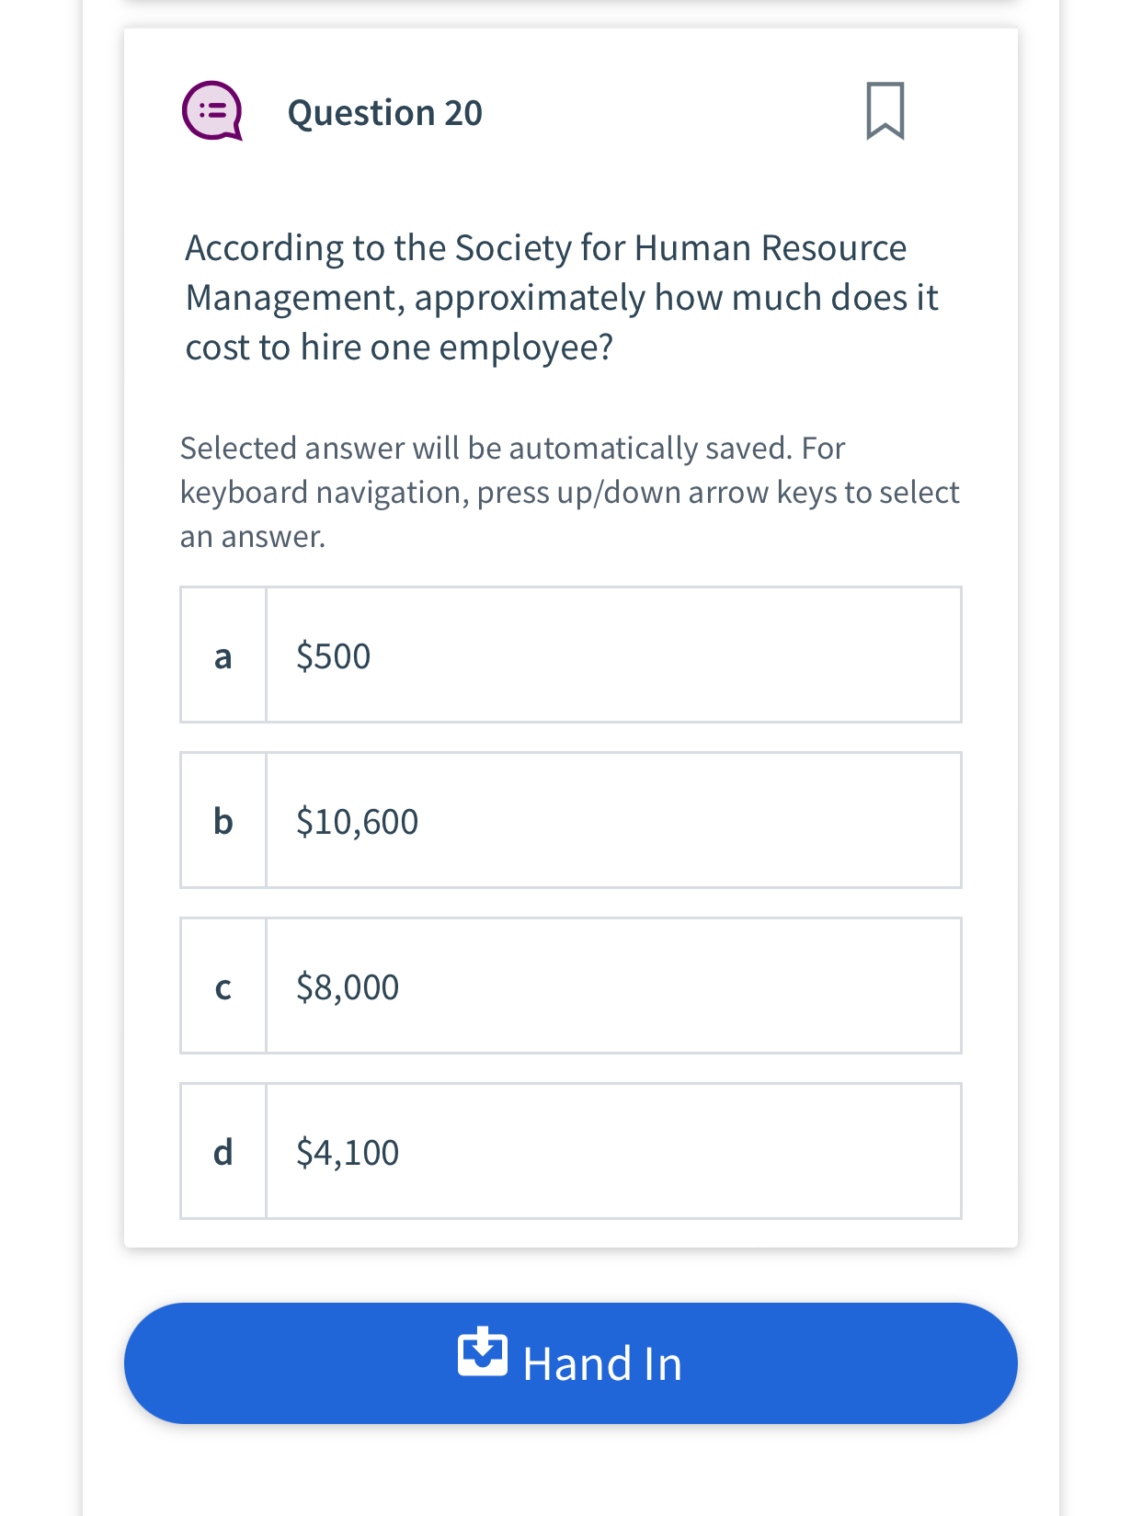Viewport: 1142px width, 1516px height.
Task: Click the purple multiple-choice question type icon
Action: [x=212, y=111]
